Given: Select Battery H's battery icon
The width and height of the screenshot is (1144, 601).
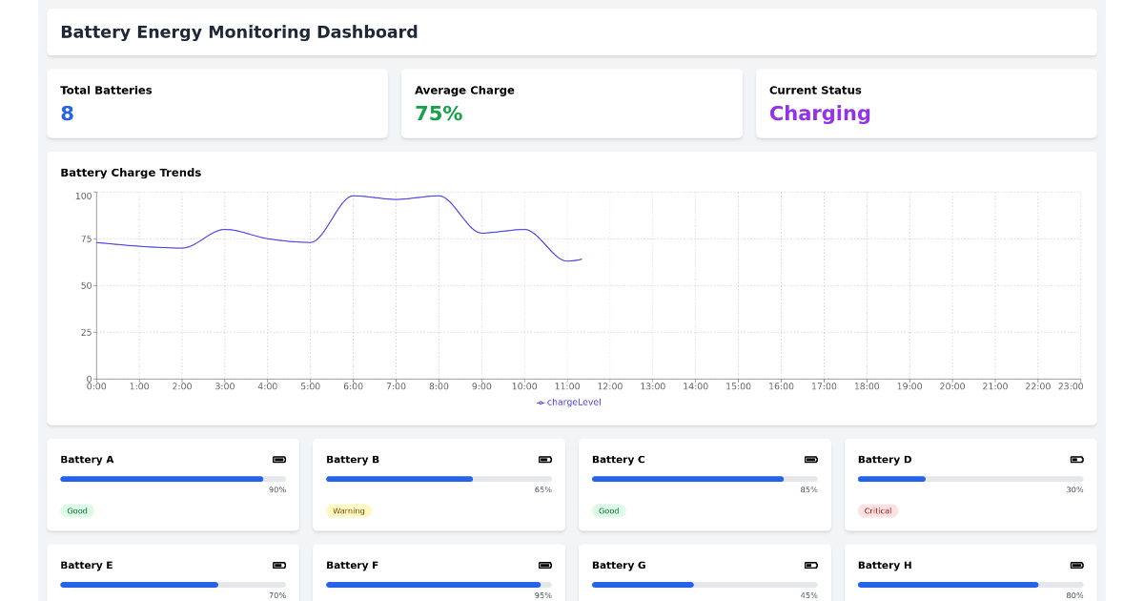Looking at the screenshot, I should [1075, 565].
